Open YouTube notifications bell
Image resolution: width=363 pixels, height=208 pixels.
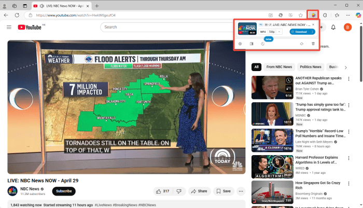(333, 27)
